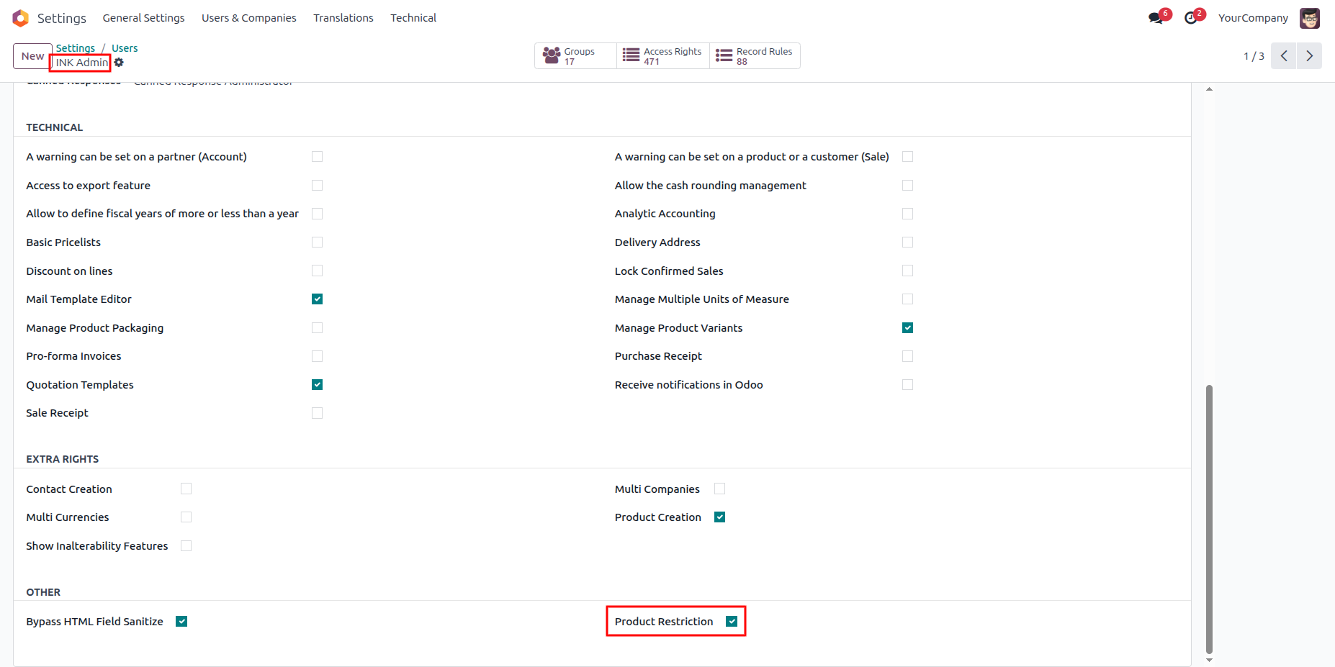Open the user avatar menu
1335x667 pixels.
tap(1309, 18)
